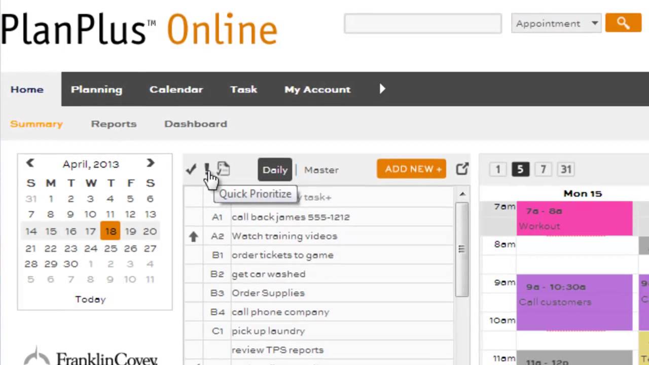
Task: Click the document copy icon in task toolbar
Action: [x=224, y=168]
